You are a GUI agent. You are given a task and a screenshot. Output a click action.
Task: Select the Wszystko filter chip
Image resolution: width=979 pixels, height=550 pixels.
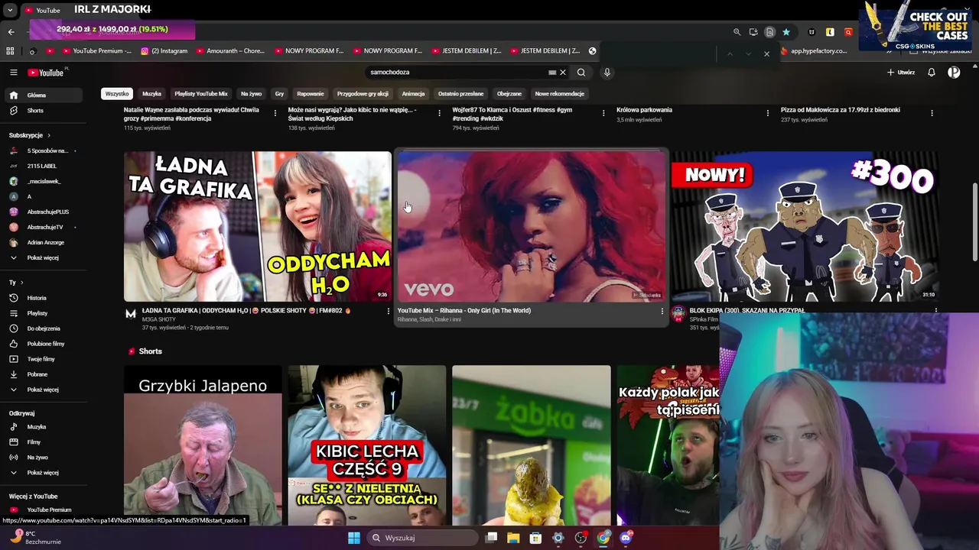coord(117,94)
